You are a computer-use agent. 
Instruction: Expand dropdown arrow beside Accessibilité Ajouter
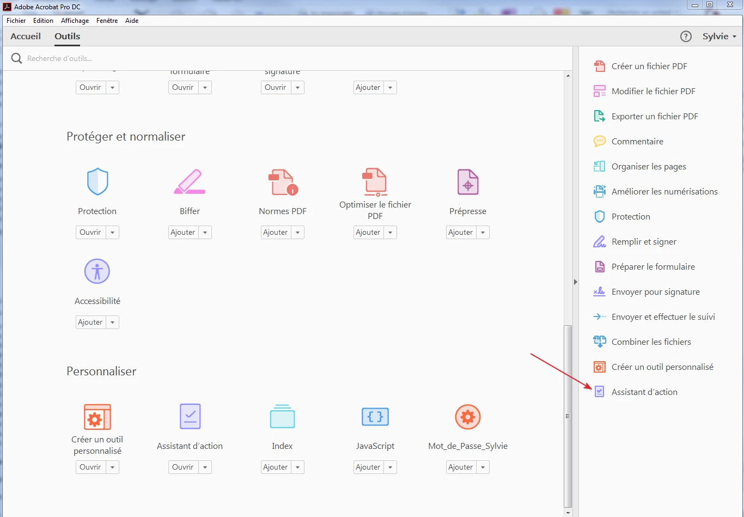click(112, 322)
